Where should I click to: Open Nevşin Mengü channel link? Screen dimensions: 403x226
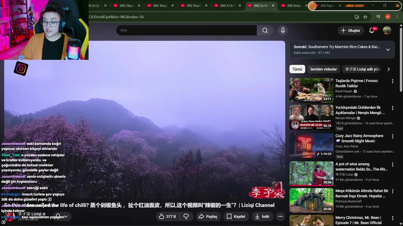[345, 118]
